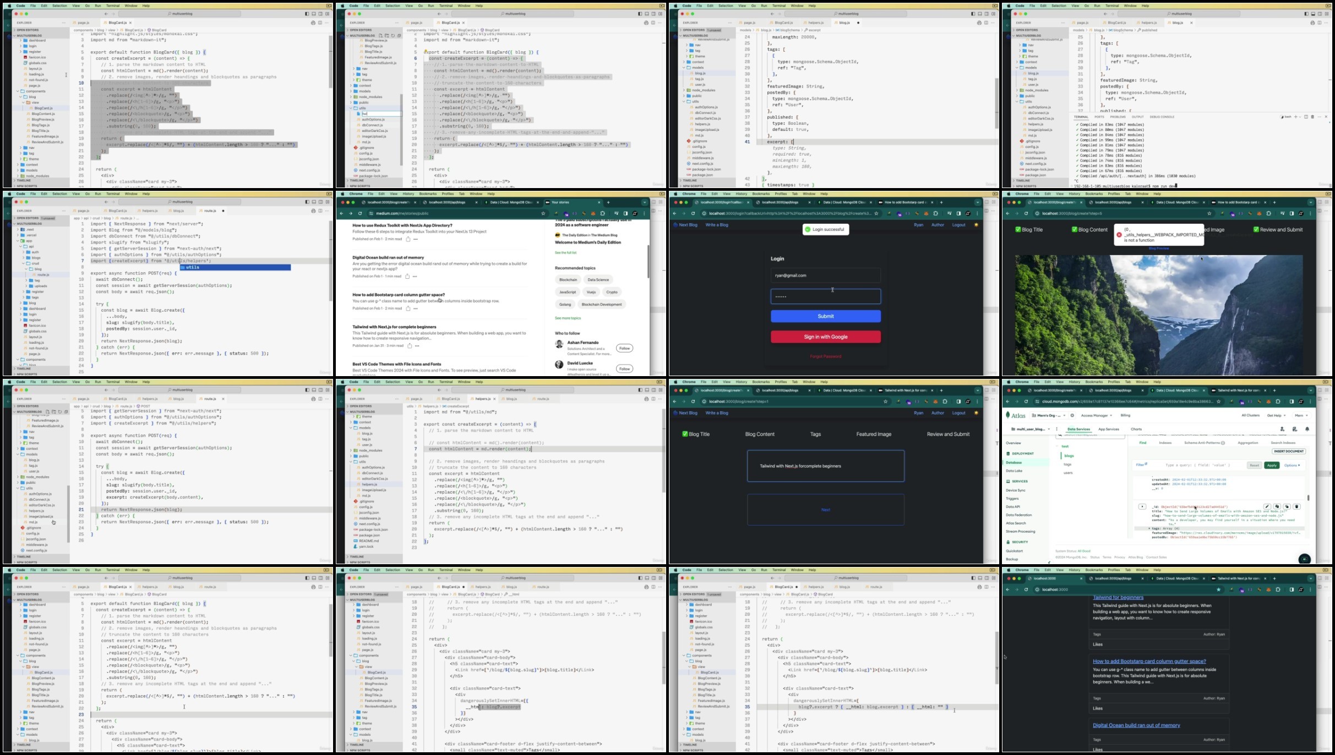Open the kebab menu beside multi_user_blog project

point(1056,429)
